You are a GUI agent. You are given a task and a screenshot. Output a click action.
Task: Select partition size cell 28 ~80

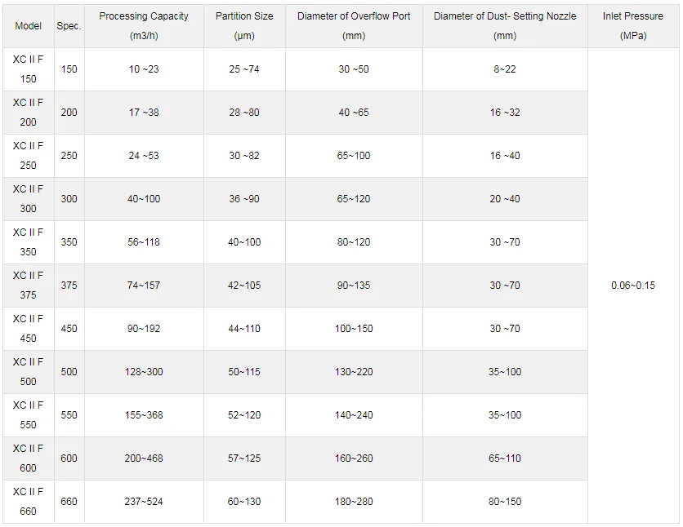[x=244, y=113]
